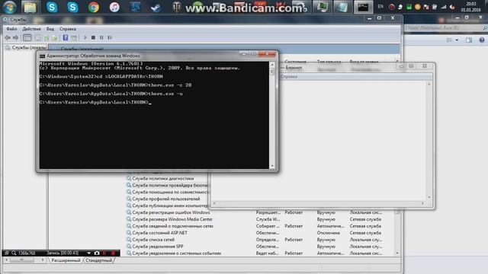Select Служба профилей пользователей row
The image size is (488, 274).
[166, 199]
